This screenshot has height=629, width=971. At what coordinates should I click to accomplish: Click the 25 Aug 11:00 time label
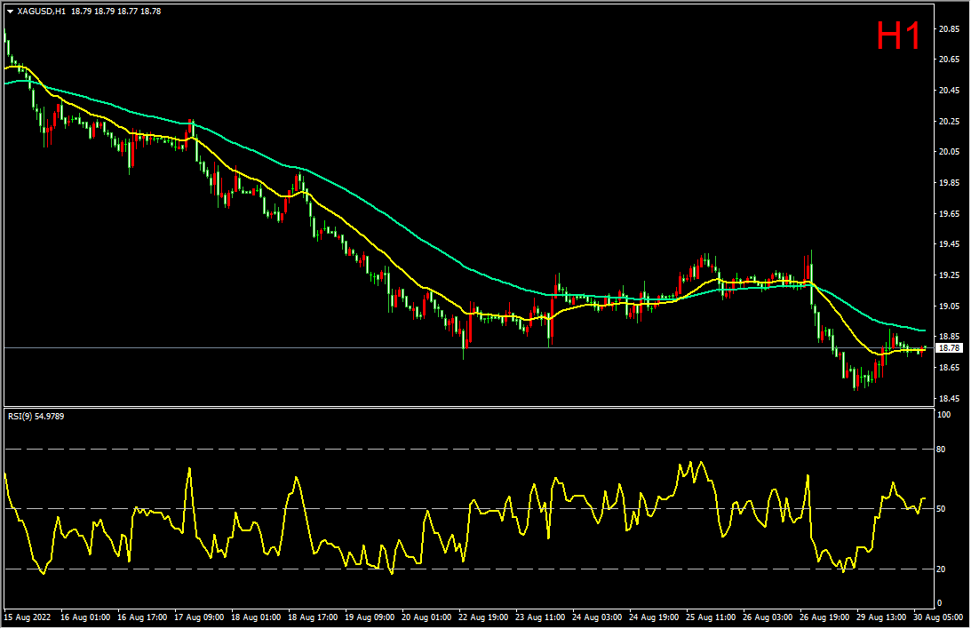tap(711, 617)
